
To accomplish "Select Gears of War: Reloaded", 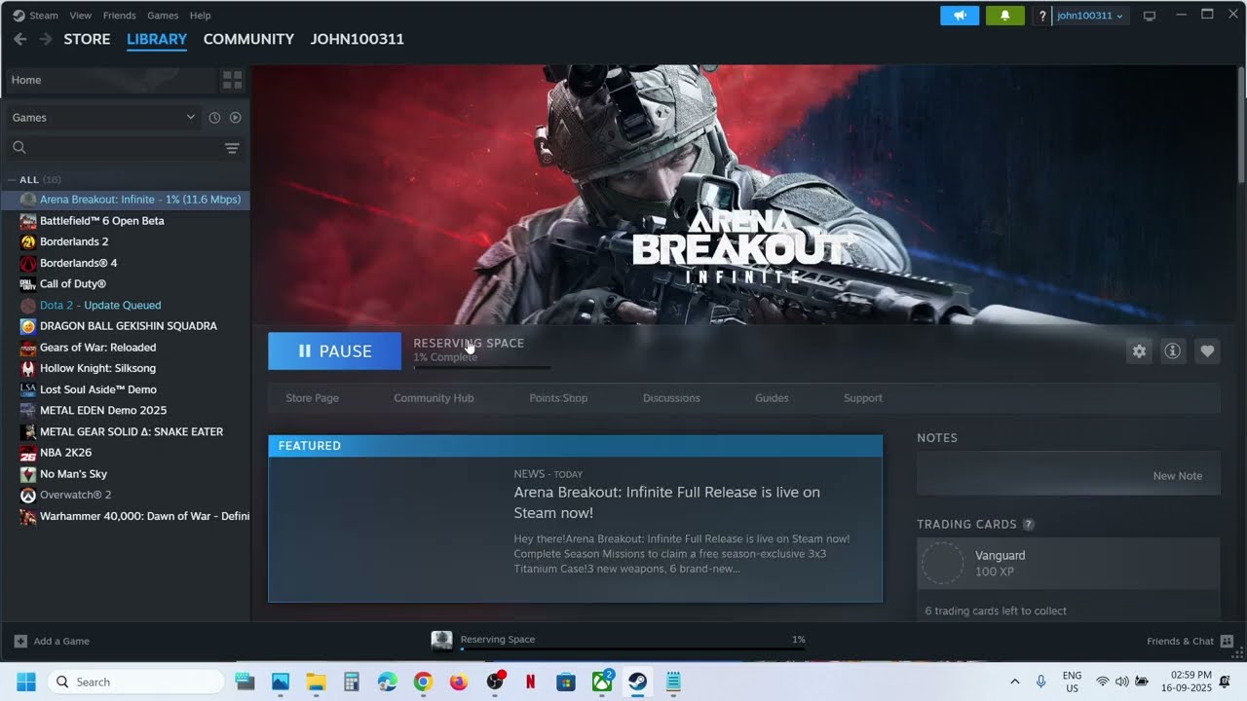I will click(126, 348).
